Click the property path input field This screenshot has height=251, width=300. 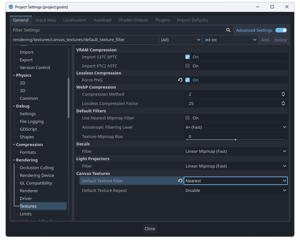84,40
